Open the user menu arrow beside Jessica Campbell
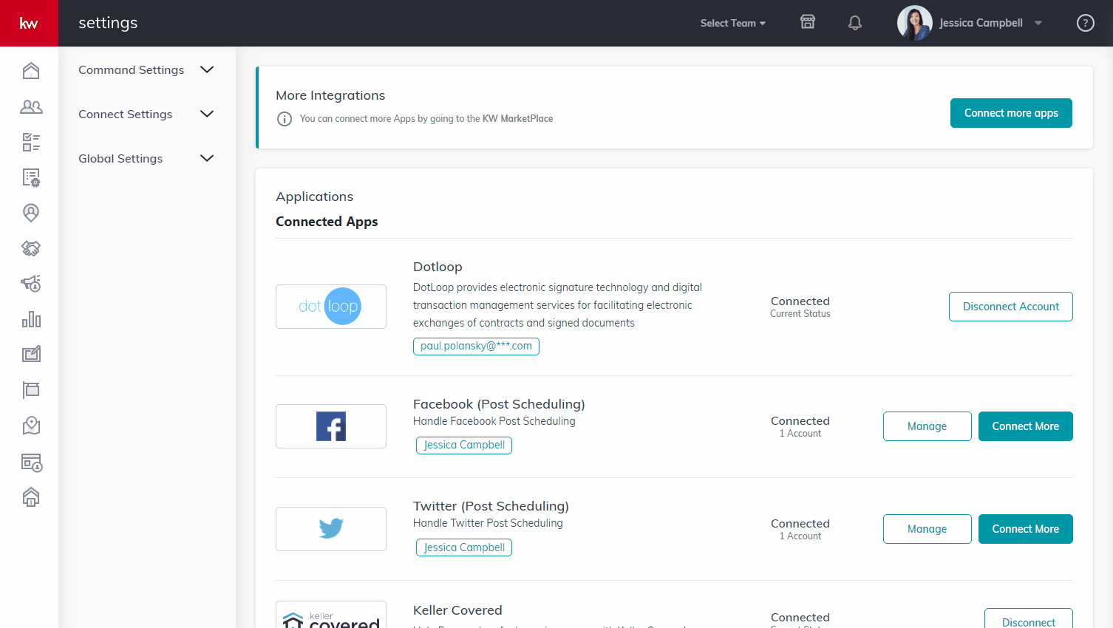This screenshot has width=1113, height=628. (1038, 23)
